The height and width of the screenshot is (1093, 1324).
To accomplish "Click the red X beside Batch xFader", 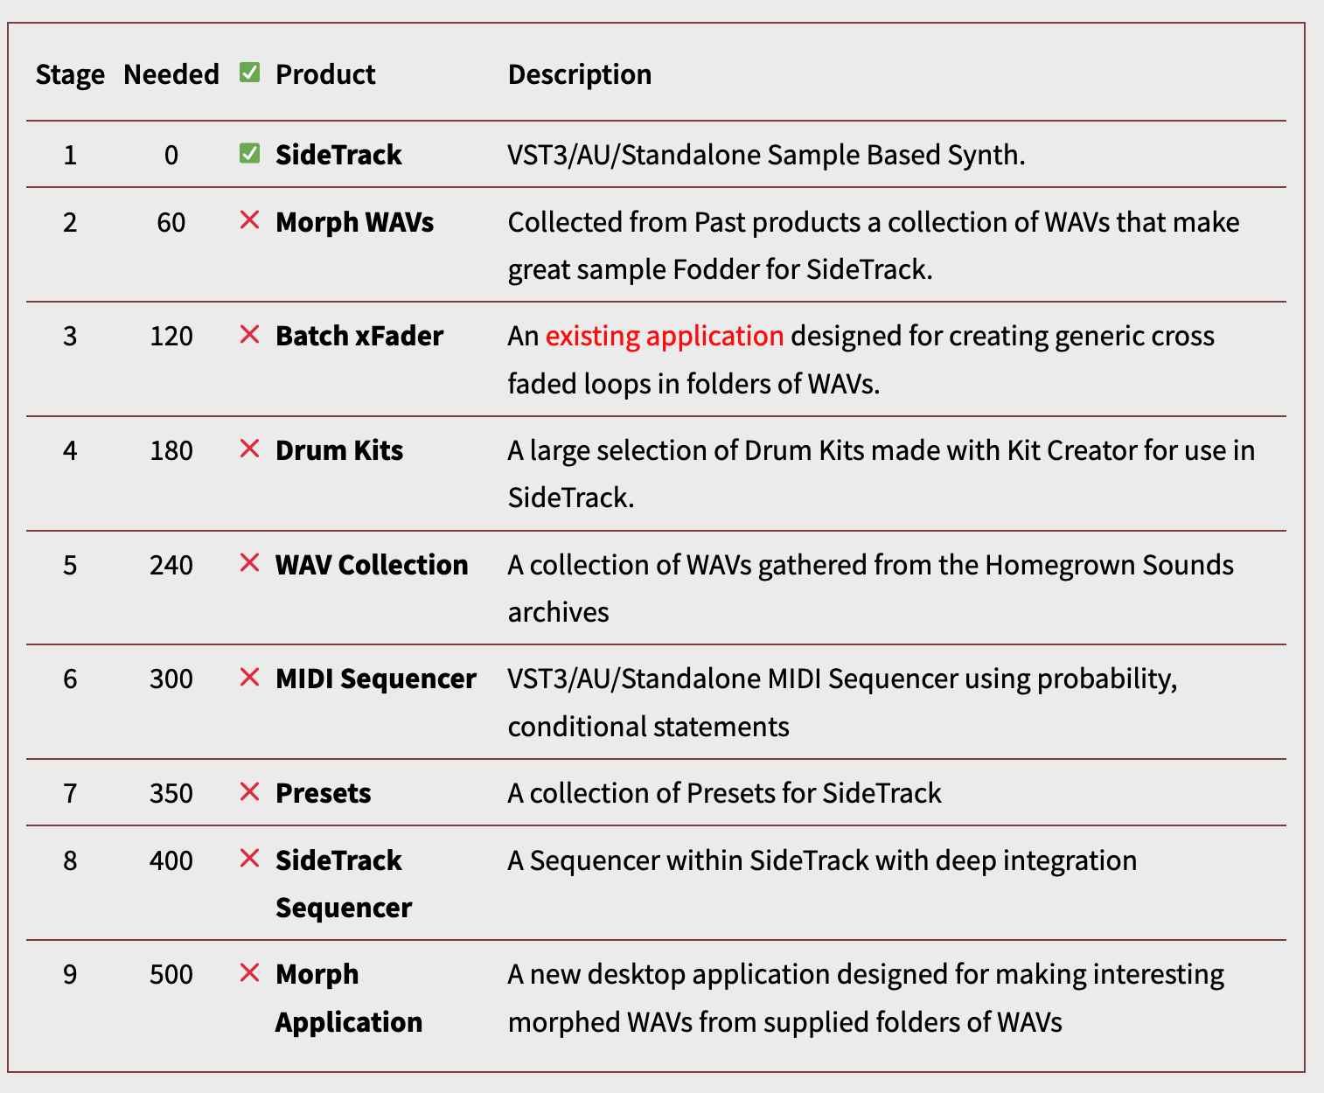I will click(x=249, y=335).
